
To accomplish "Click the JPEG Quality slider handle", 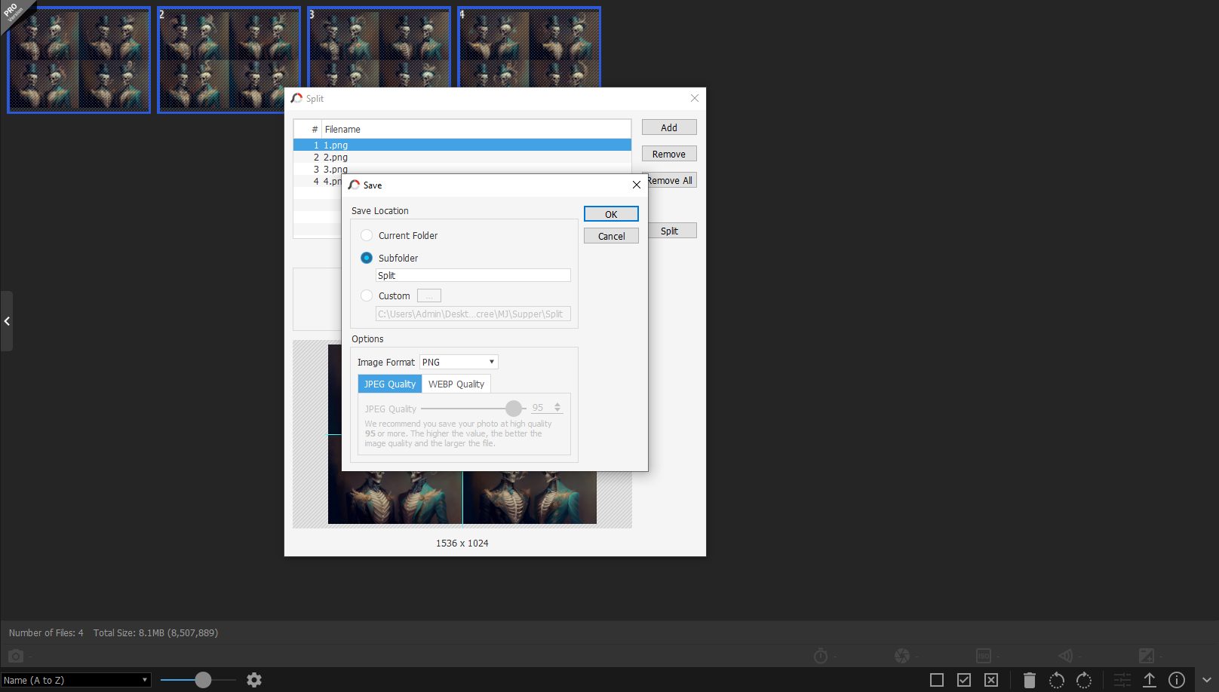I will tap(514, 409).
